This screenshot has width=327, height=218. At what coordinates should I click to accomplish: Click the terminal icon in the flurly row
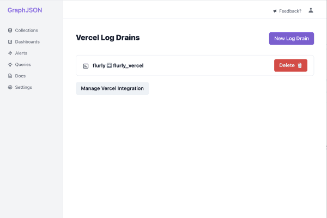tap(86, 66)
